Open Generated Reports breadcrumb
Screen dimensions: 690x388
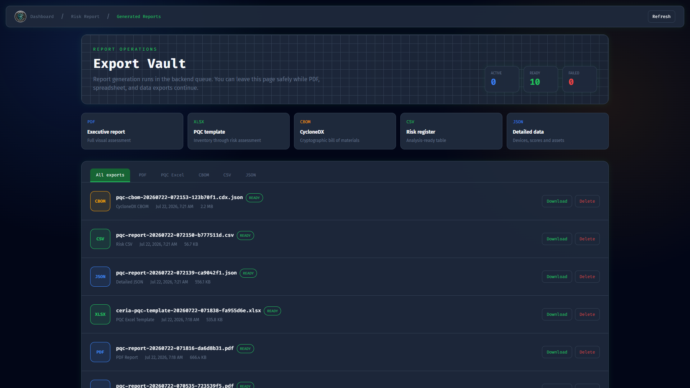pos(139,17)
